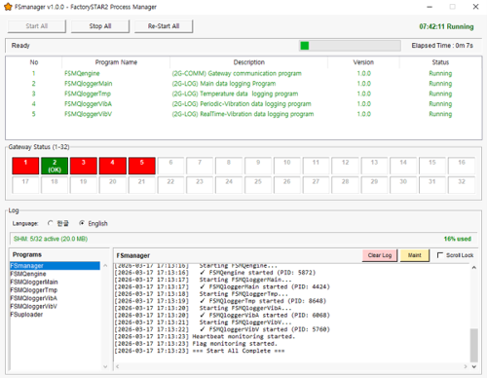The image size is (487, 378).
Task: Minimize the FSmanager window
Action: point(430,7)
